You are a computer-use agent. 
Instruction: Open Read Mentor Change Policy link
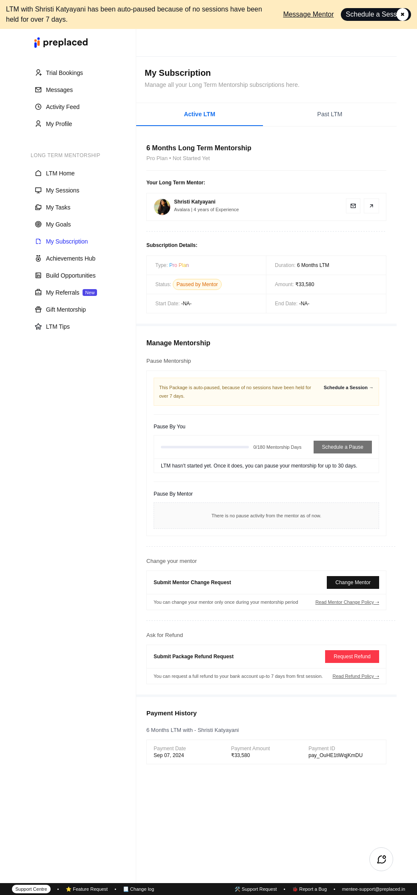point(347,602)
